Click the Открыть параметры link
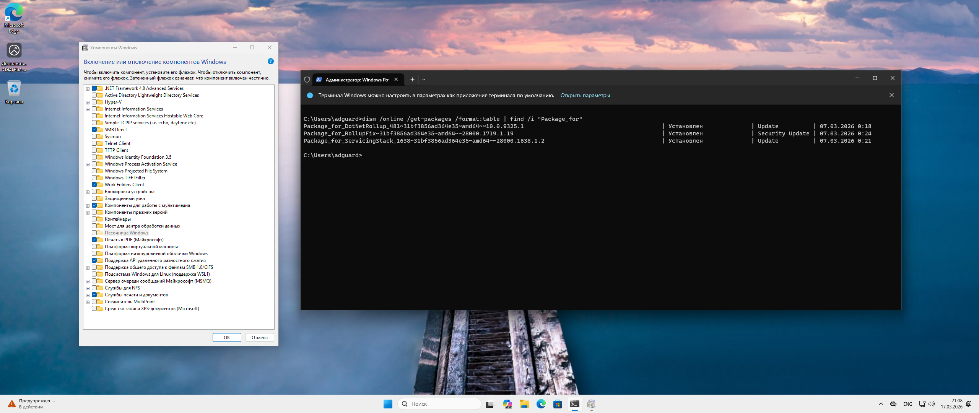The image size is (979, 413). click(x=585, y=95)
